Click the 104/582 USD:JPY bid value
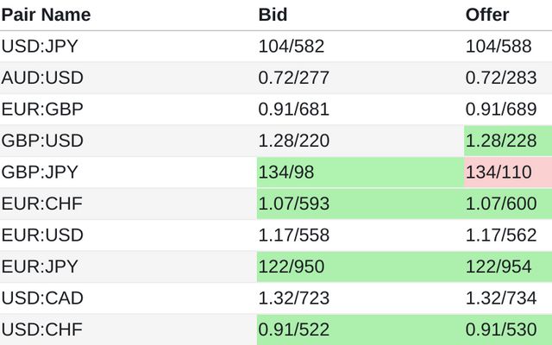 click(292, 46)
